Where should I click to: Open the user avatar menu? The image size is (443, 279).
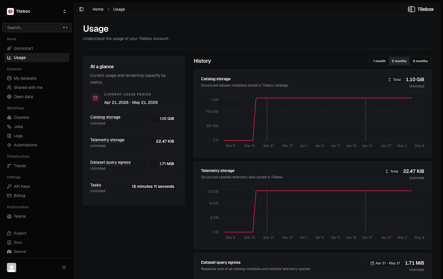pos(12,267)
